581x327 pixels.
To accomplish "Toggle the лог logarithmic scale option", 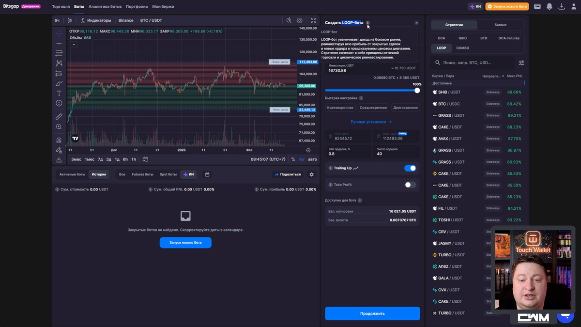I will coord(302,159).
